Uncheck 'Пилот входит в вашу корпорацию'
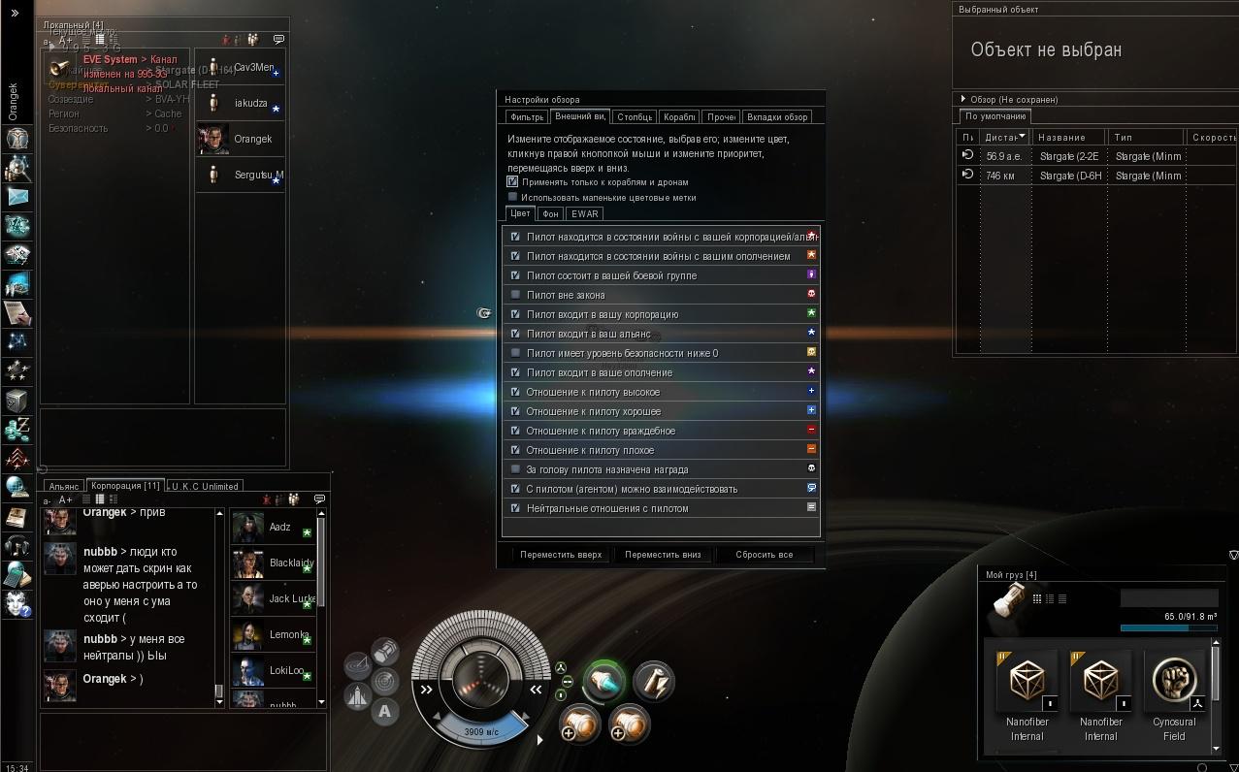Image resolution: width=1239 pixels, height=772 pixels. point(515,314)
